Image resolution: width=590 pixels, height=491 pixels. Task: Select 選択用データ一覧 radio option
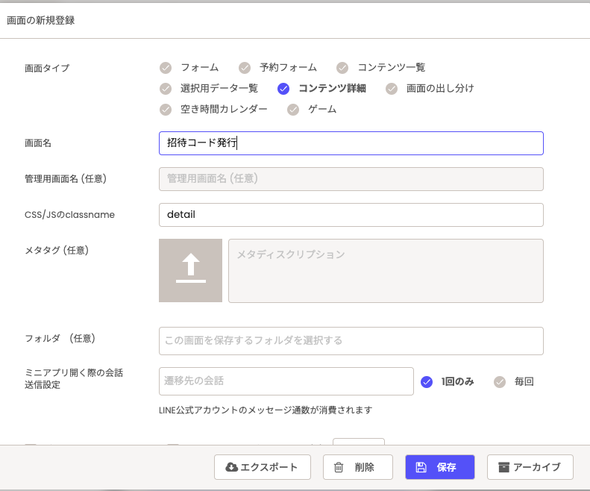(x=166, y=89)
